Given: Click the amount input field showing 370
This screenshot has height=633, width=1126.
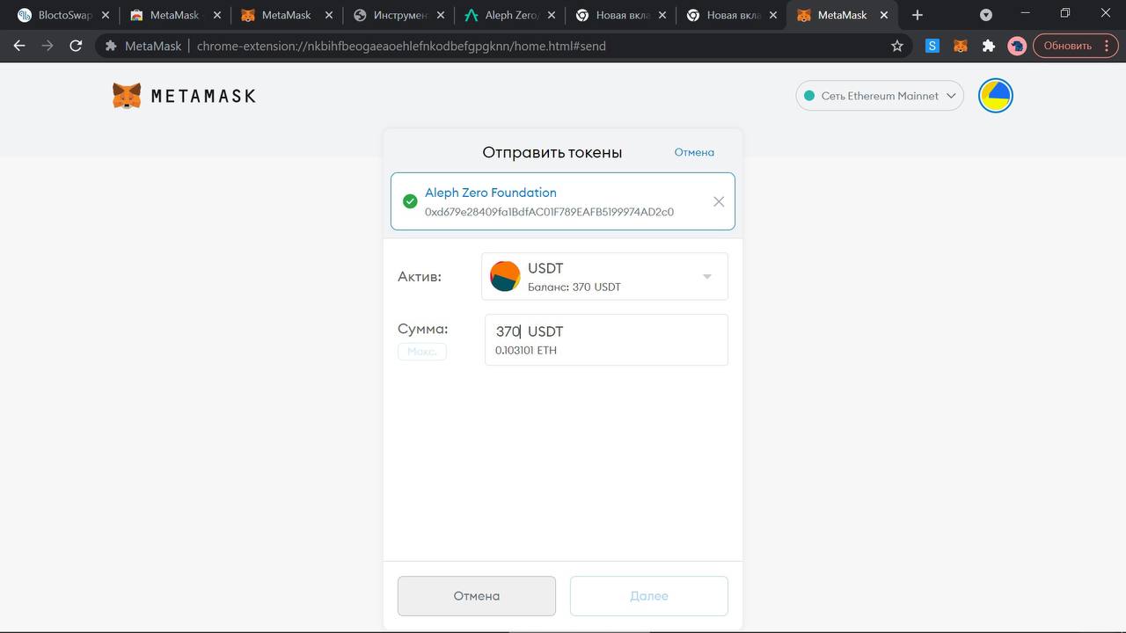Looking at the screenshot, I should [x=606, y=339].
